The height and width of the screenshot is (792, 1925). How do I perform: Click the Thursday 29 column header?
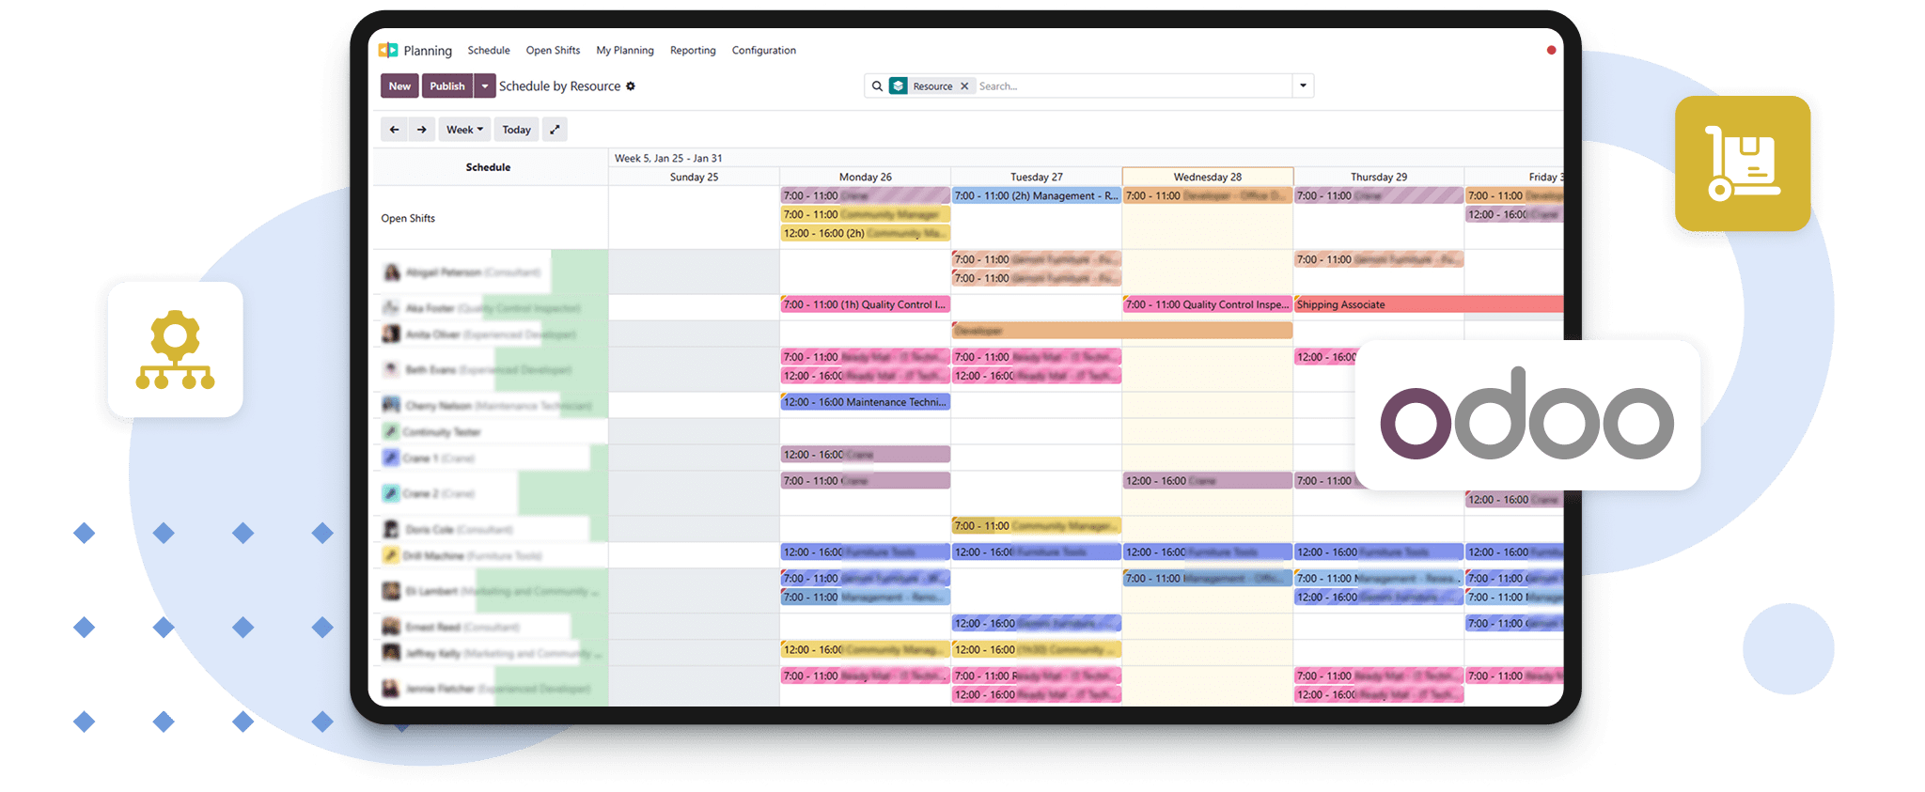(1378, 177)
